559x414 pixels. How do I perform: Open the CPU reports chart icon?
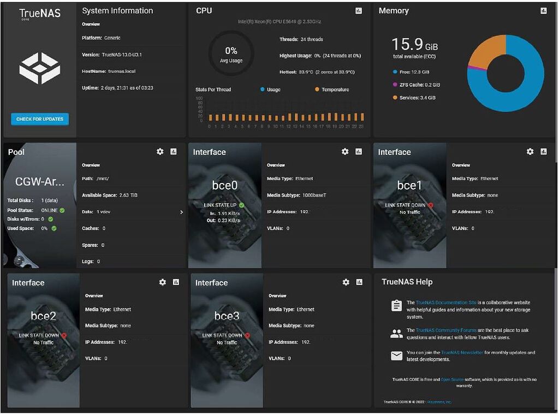point(359,10)
